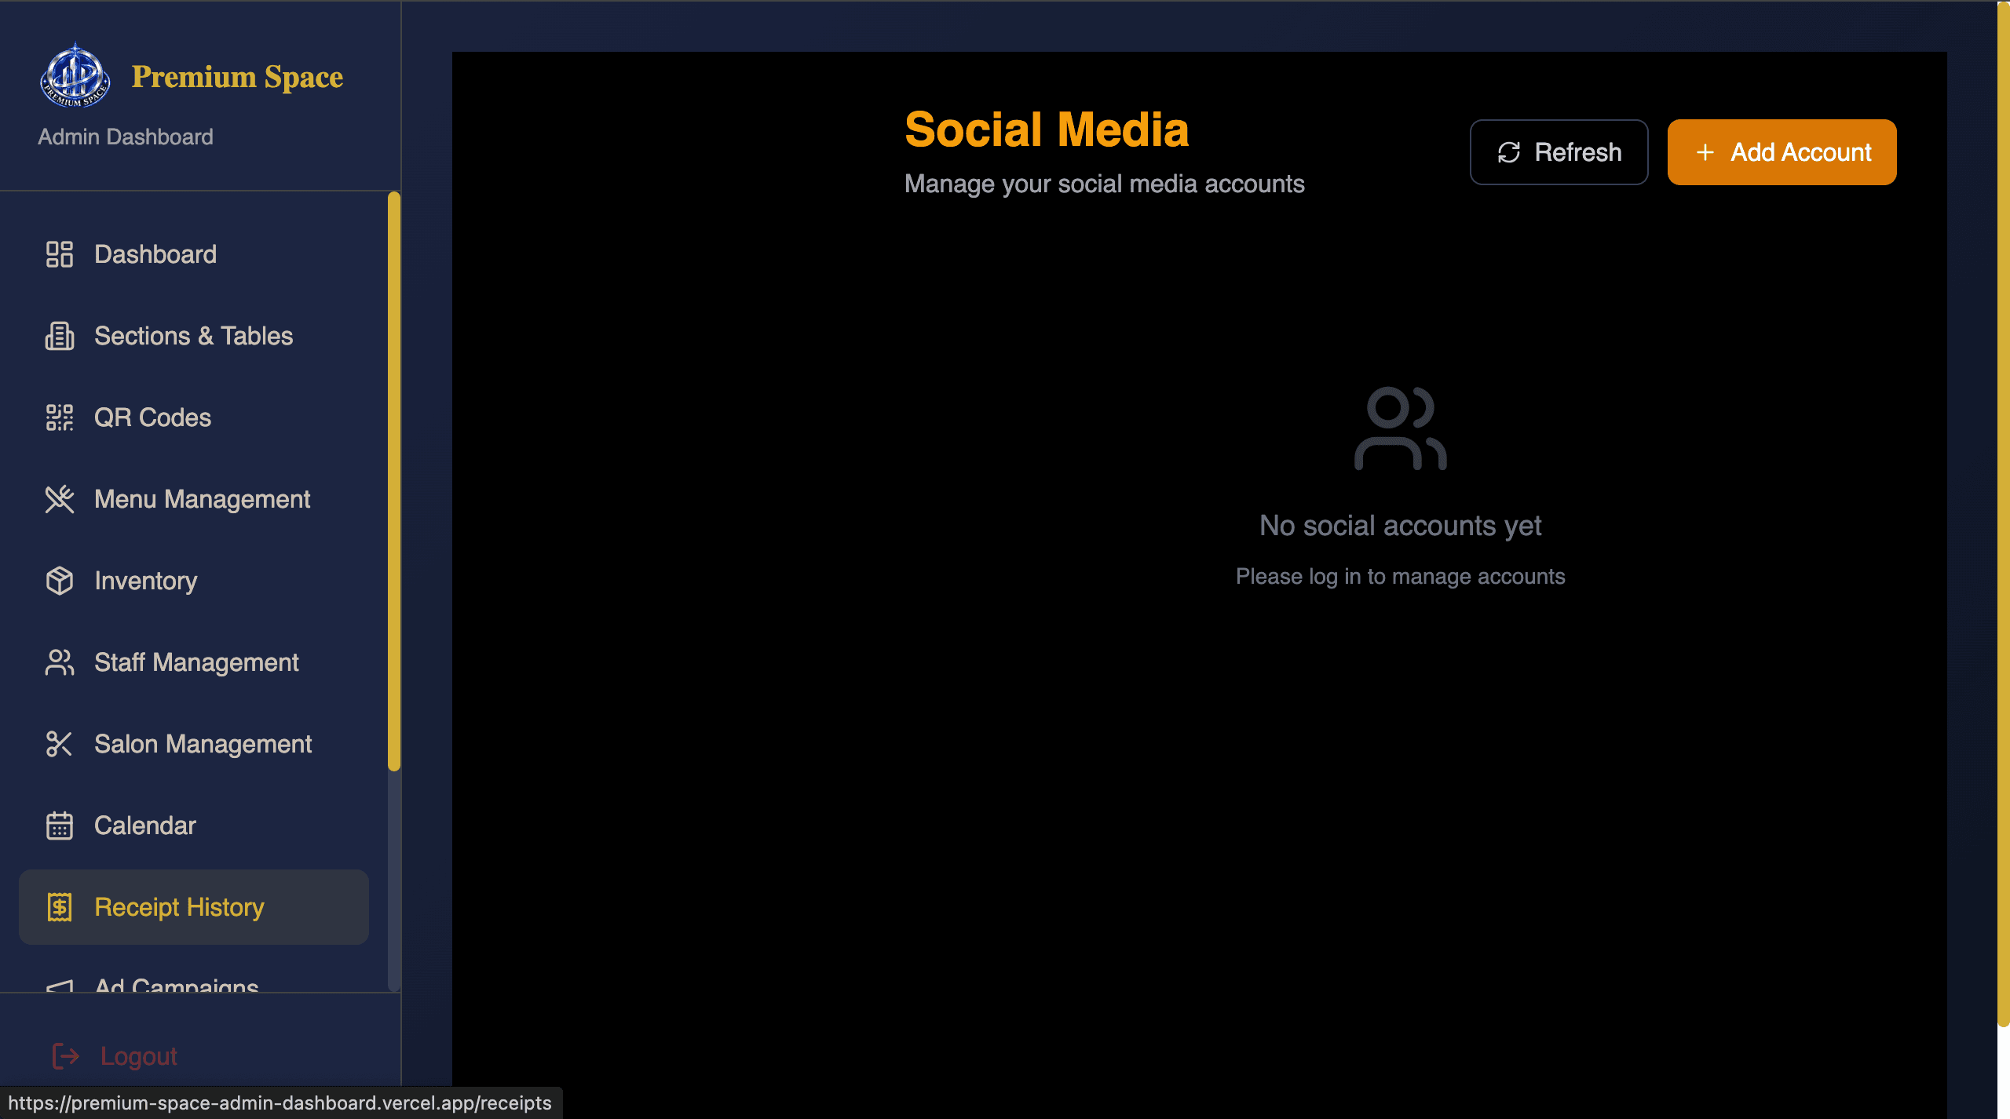This screenshot has height=1119, width=2010.
Task: Click 'Manage your social media accounts' subtitle
Action: (x=1105, y=184)
